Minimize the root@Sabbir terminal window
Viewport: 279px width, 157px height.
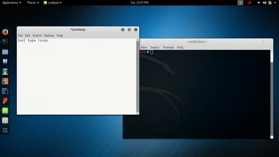[257, 42]
